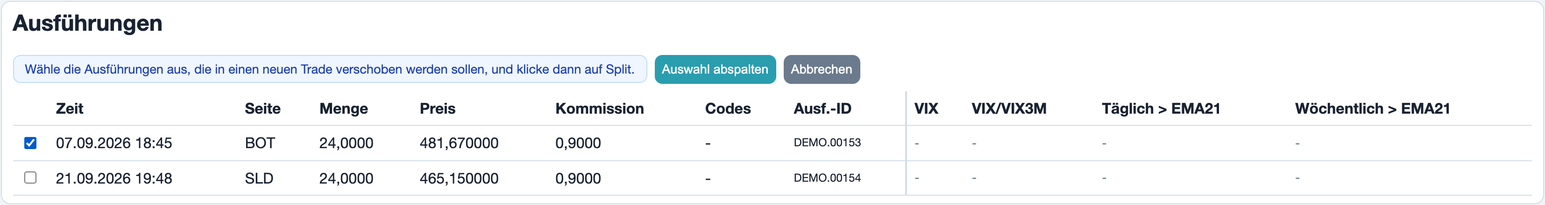This screenshot has width=1545, height=205.
Task: Click the blue split instruction info banner
Action: (x=330, y=69)
